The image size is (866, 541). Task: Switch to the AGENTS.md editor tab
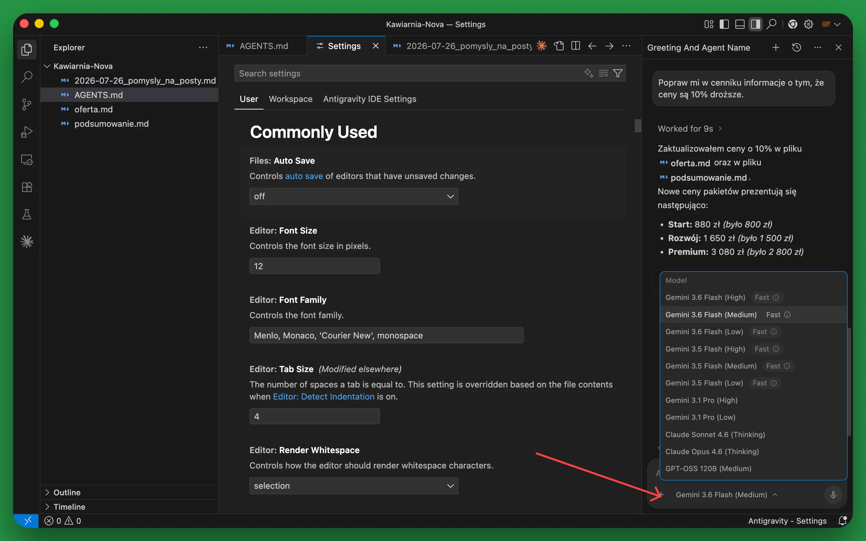point(263,46)
